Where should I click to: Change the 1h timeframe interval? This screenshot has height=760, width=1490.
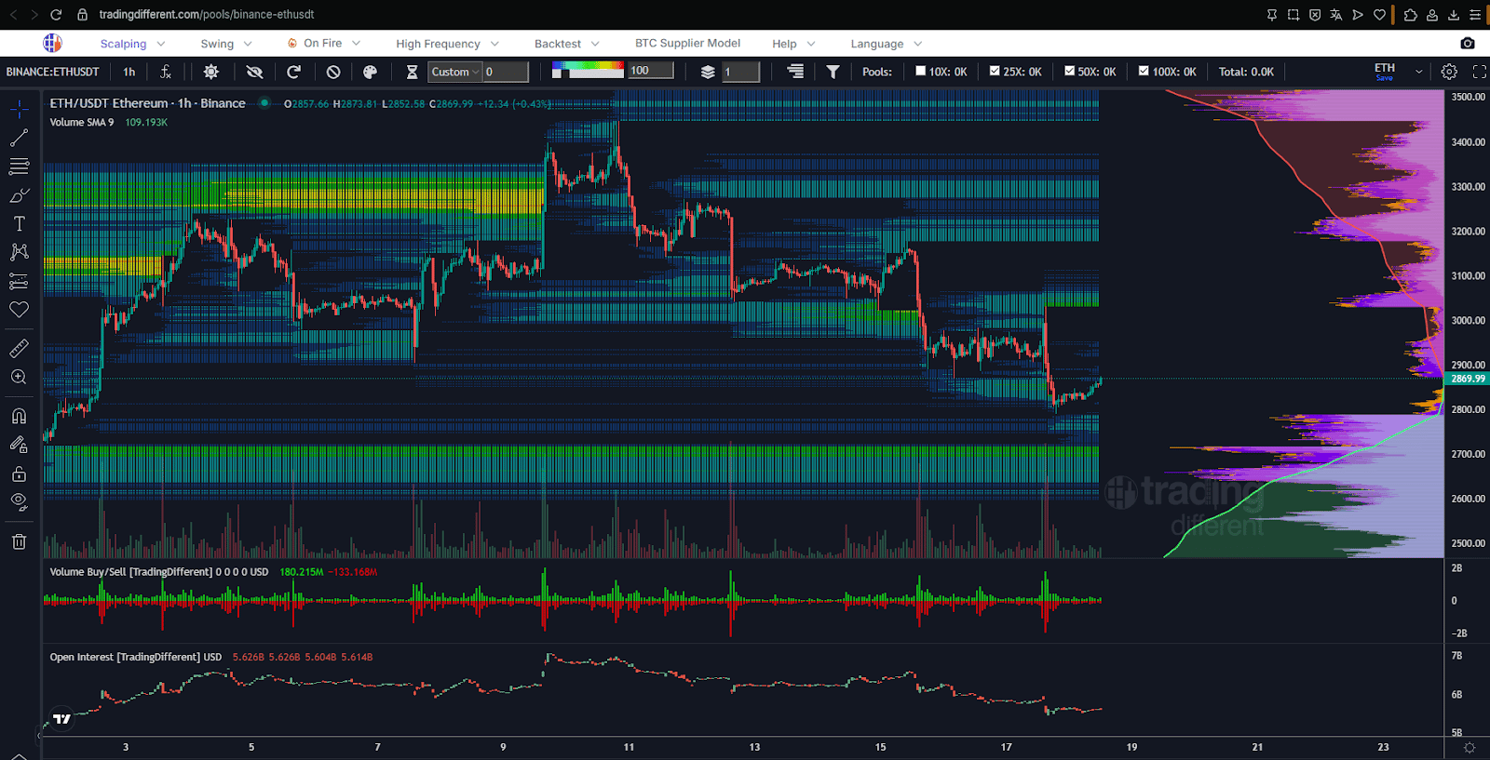pos(129,72)
